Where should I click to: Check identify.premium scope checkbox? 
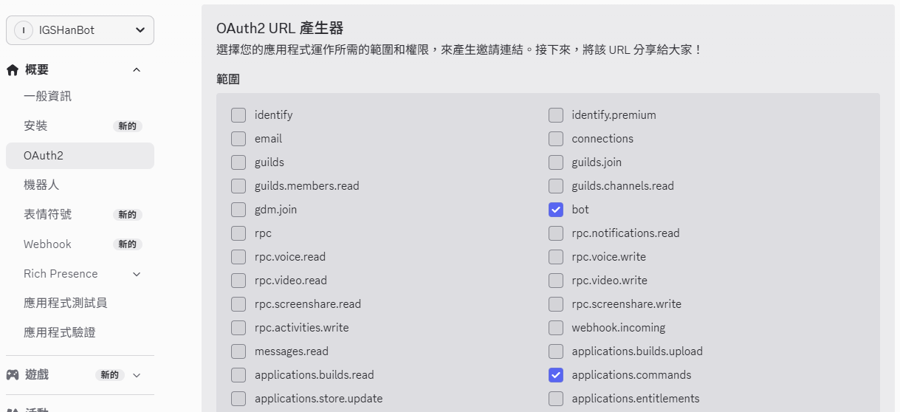556,115
